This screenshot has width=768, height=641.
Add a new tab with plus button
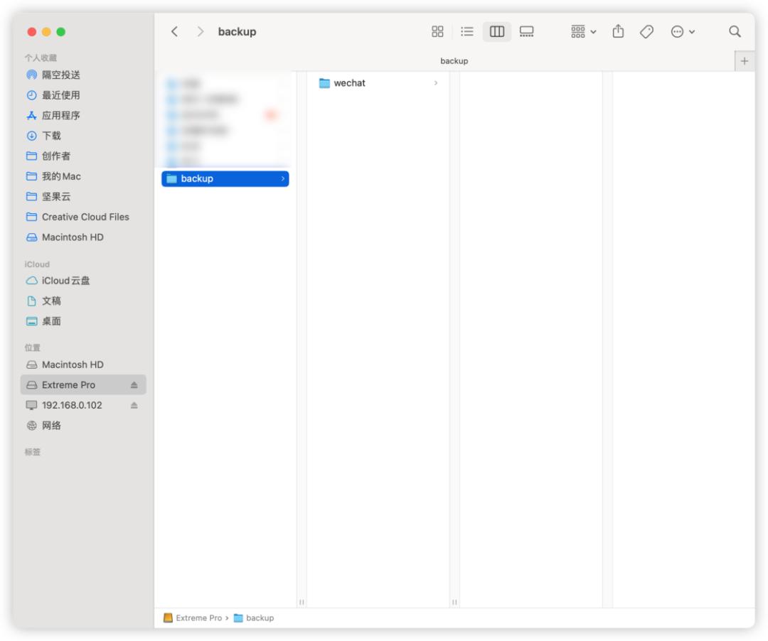[744, 61]
